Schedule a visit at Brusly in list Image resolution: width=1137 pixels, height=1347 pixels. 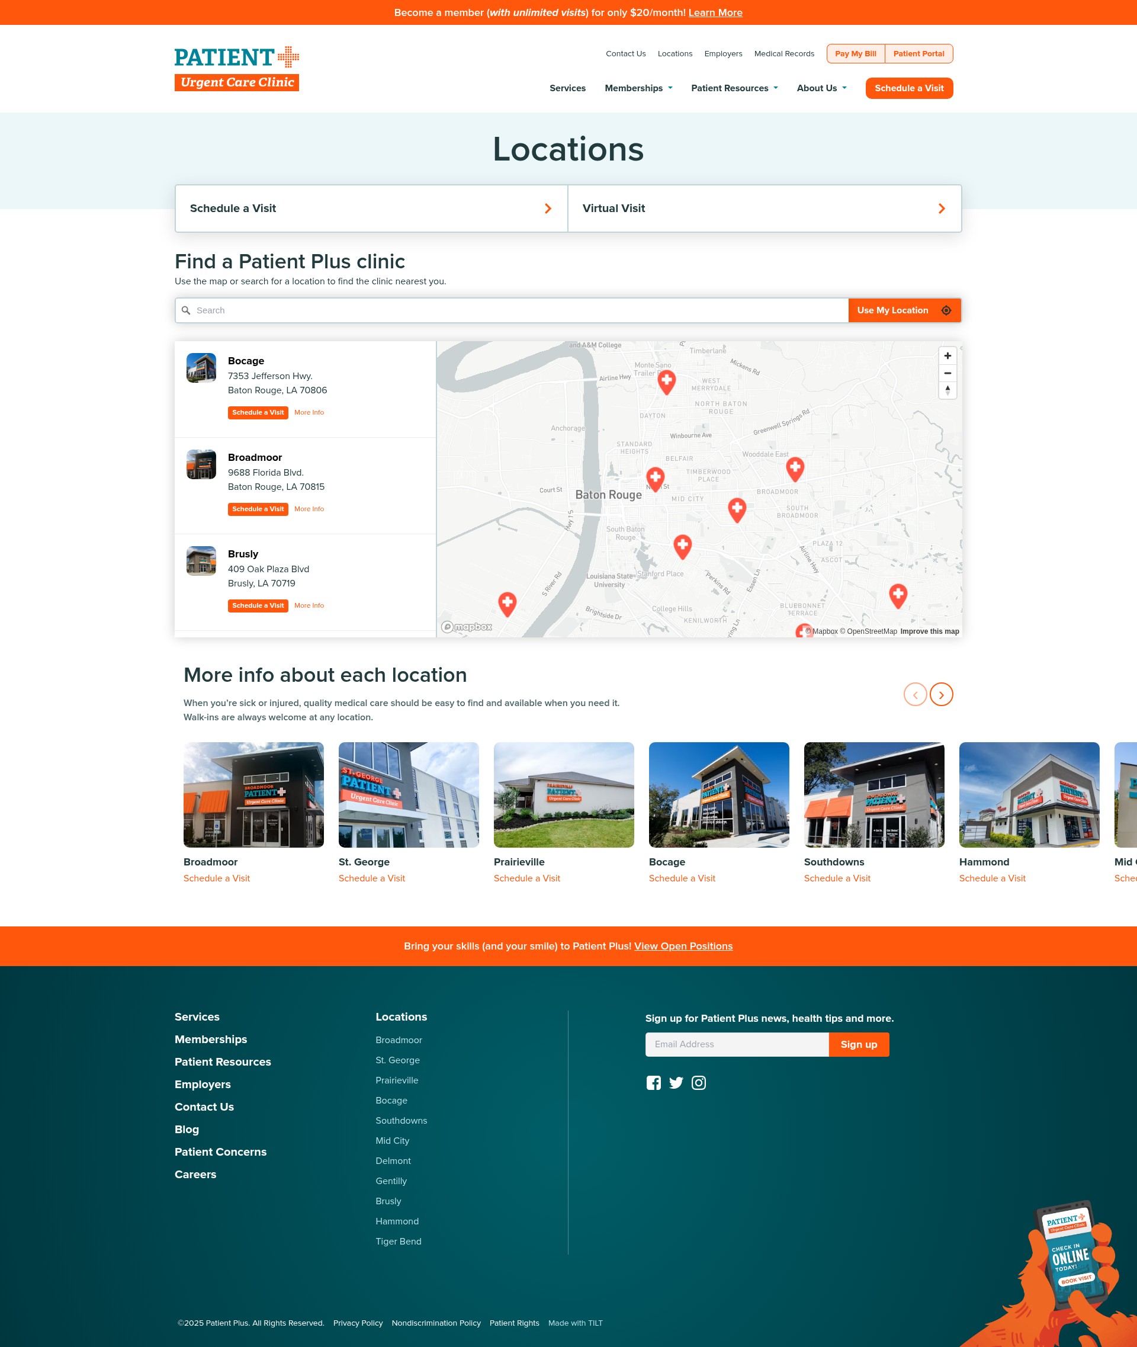tap(258, 606)
